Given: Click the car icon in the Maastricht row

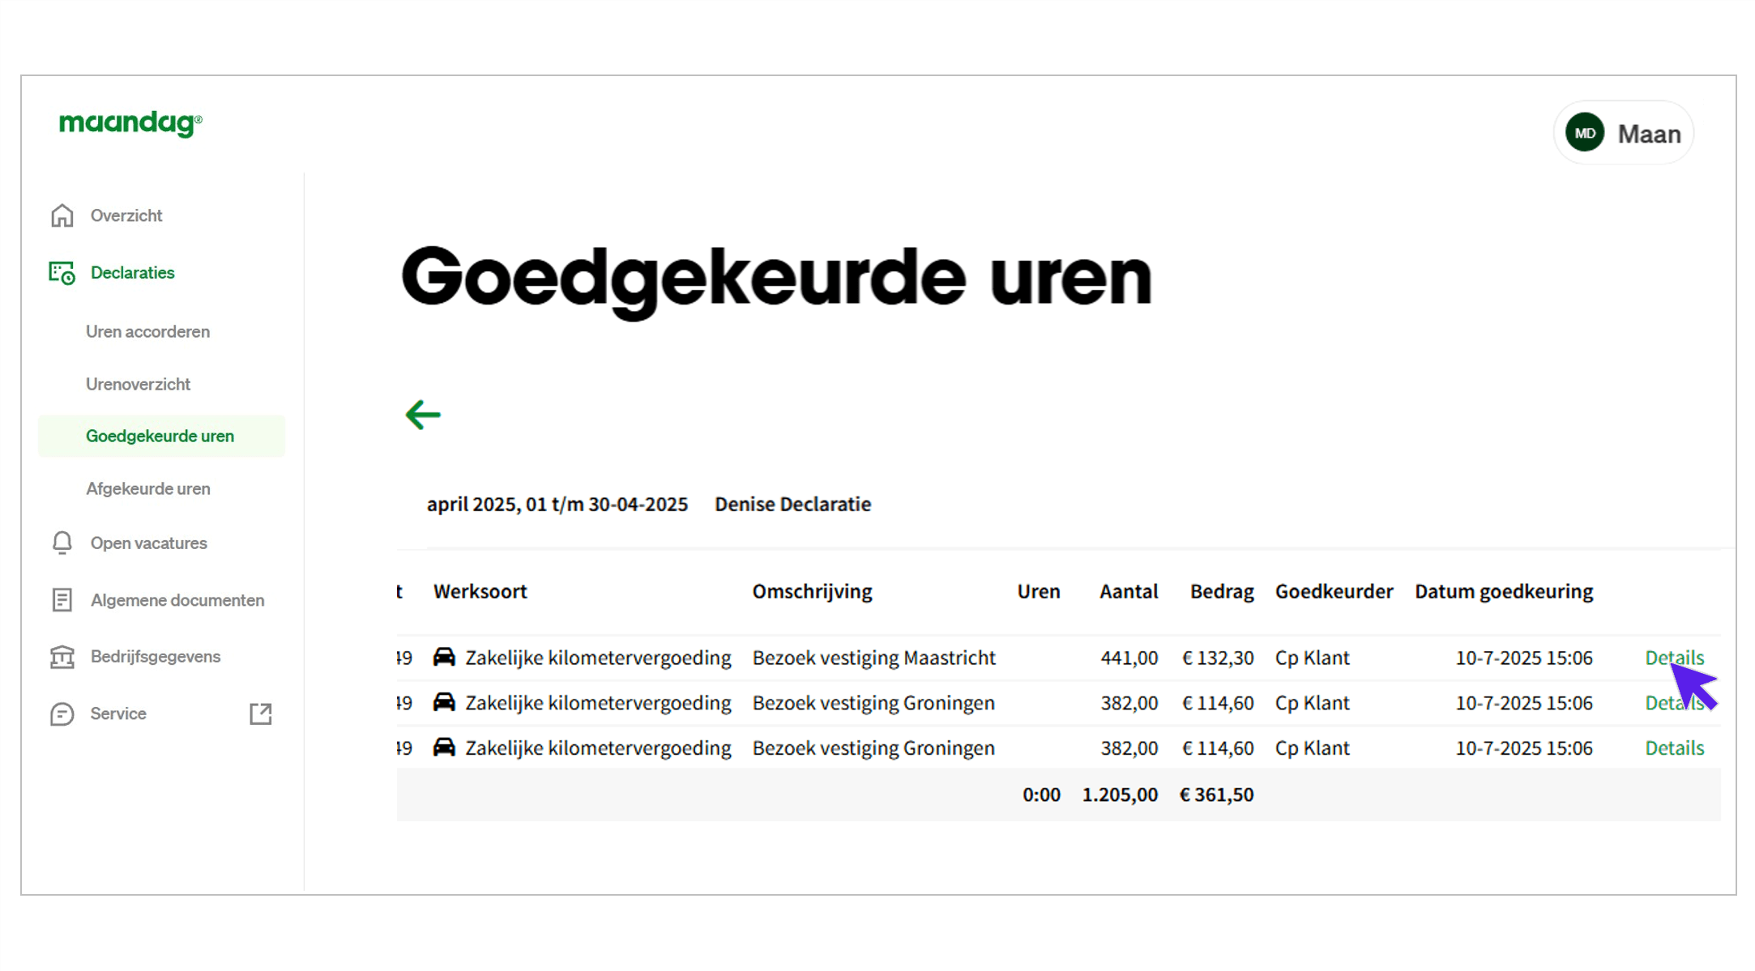Looking at the screenshot, I should pos(444,658).
